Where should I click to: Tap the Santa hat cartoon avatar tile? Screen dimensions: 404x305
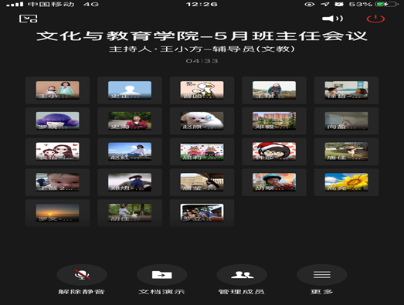tap(274, 151)
